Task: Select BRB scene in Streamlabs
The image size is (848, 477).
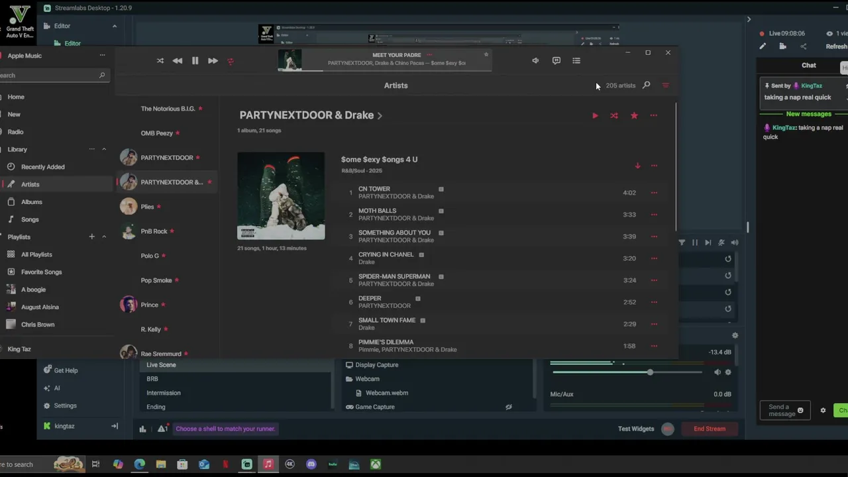Action: click(x=152, y=379)
